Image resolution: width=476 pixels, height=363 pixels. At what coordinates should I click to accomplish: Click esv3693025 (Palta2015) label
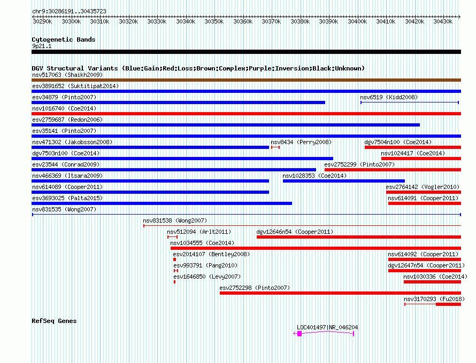[67, 198]
